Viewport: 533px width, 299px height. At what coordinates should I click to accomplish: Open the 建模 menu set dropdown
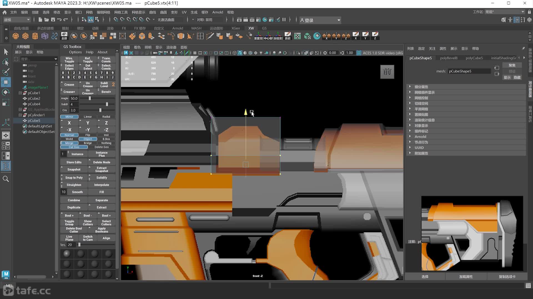pos(17,20)
